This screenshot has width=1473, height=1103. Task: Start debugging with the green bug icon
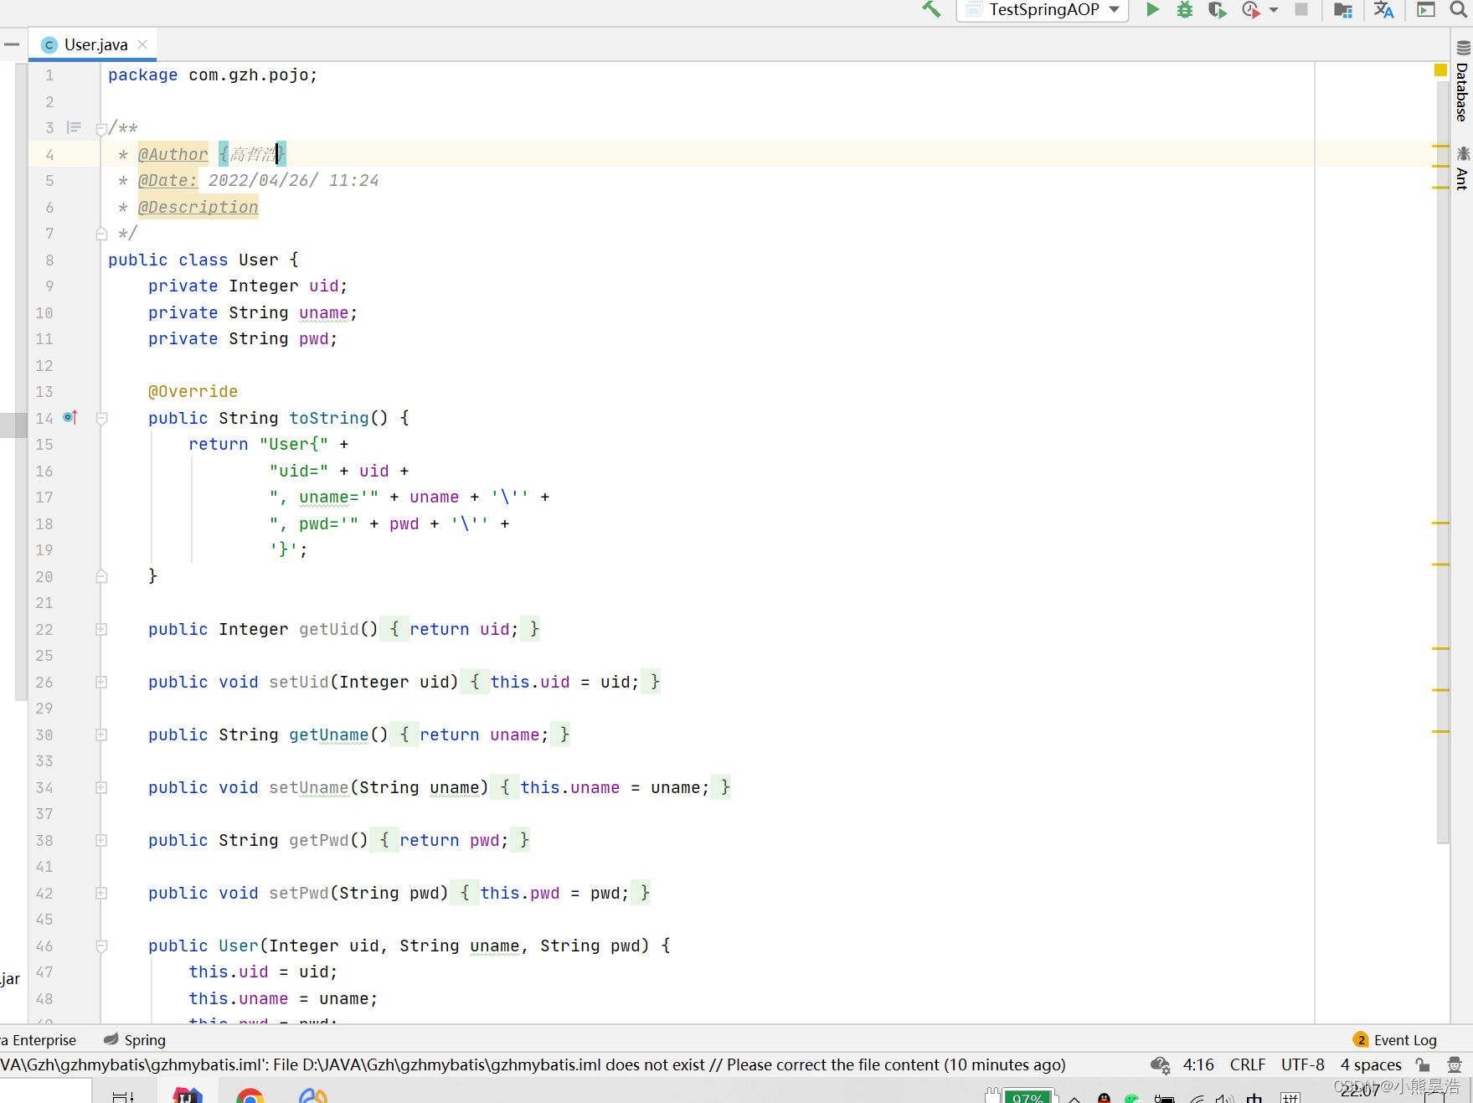point(1185,9)
